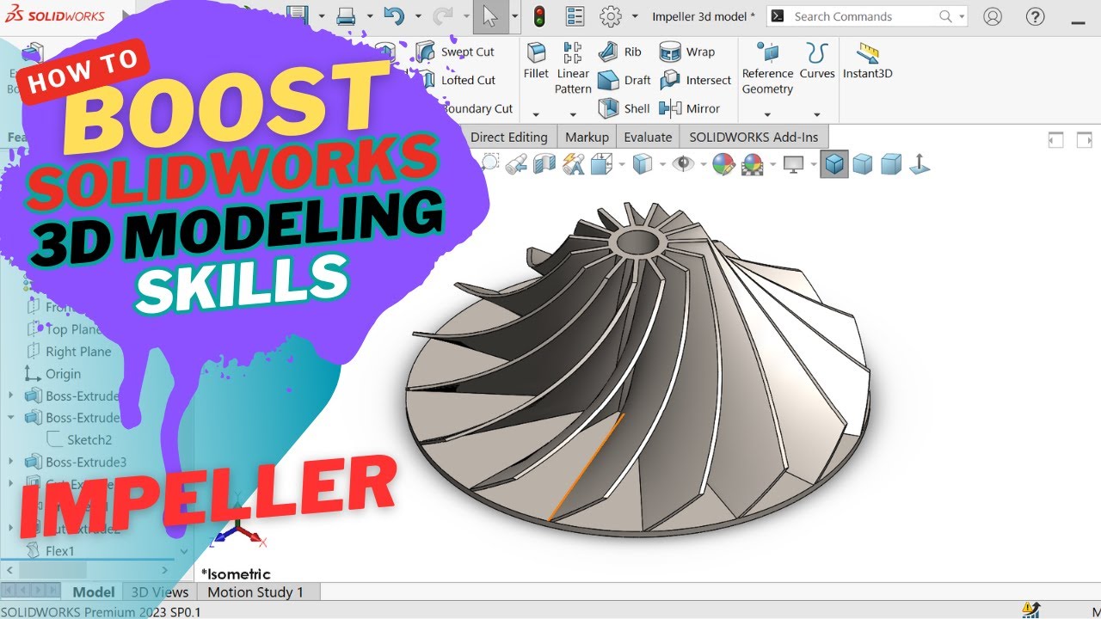Click the Curves icon
This screenshot has height=619, width=1101.
pos(817,52)
